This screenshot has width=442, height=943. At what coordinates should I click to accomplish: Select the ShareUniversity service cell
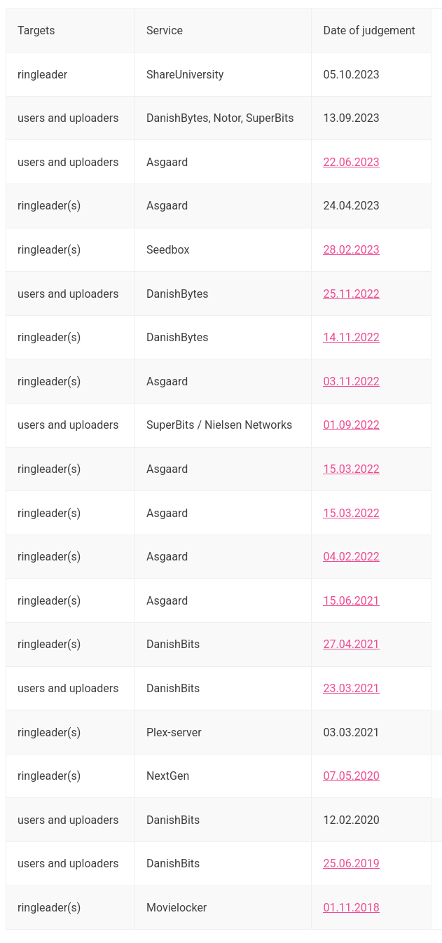point(185,74)
